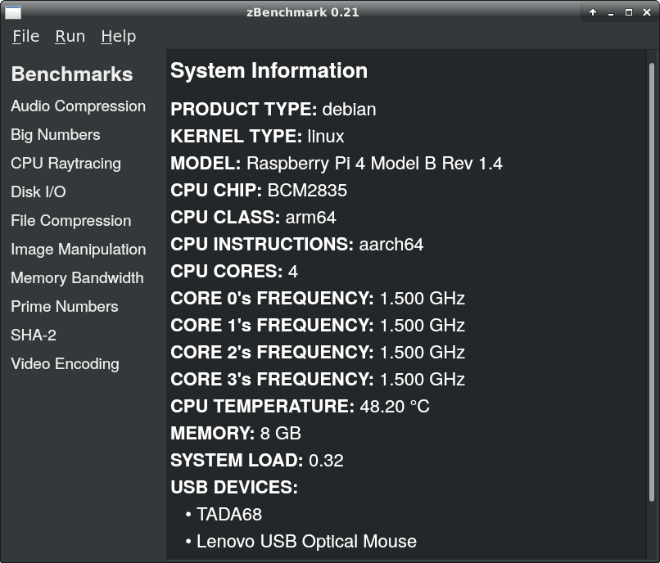The height and width of the screenshot is (563, 660).
Task: Maximize the zBenchmark window
Action: point(629,12)
